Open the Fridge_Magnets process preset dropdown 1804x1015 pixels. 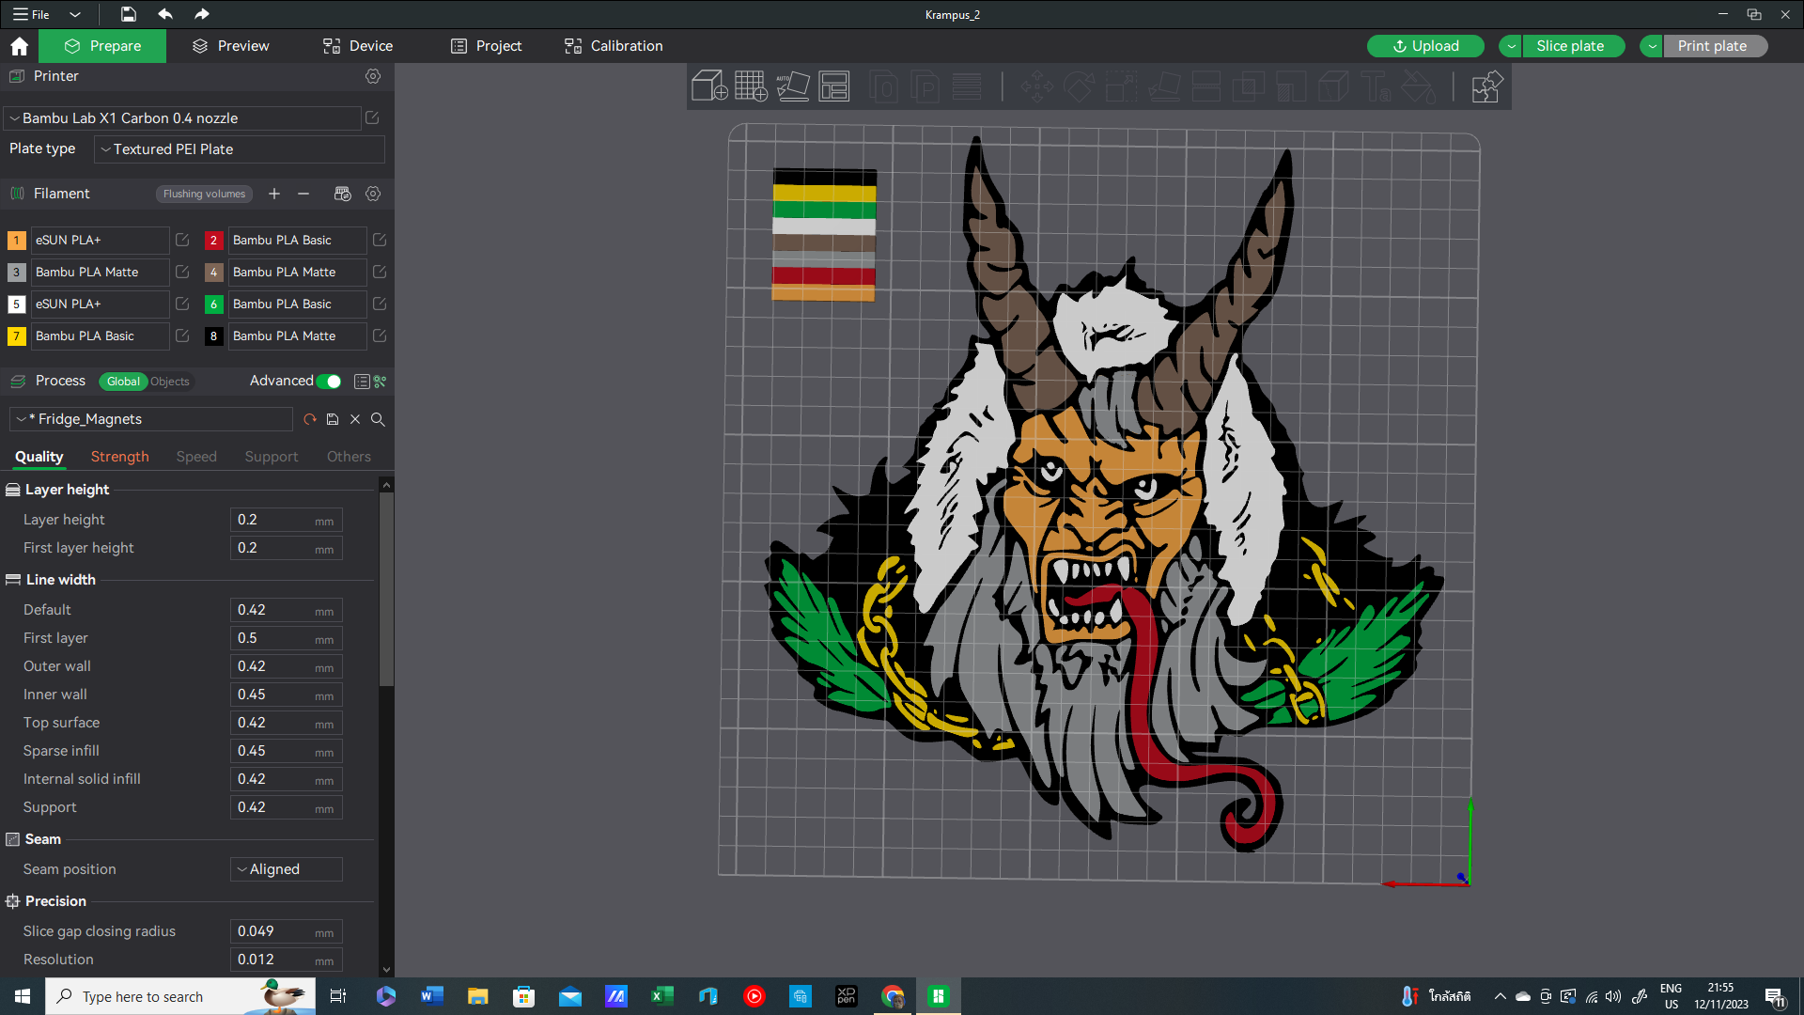click(x=151, y=419)
